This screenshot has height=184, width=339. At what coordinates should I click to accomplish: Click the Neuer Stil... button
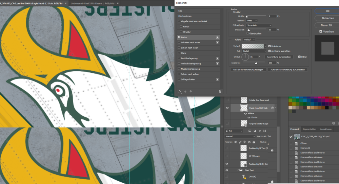(x=327, y=25)
